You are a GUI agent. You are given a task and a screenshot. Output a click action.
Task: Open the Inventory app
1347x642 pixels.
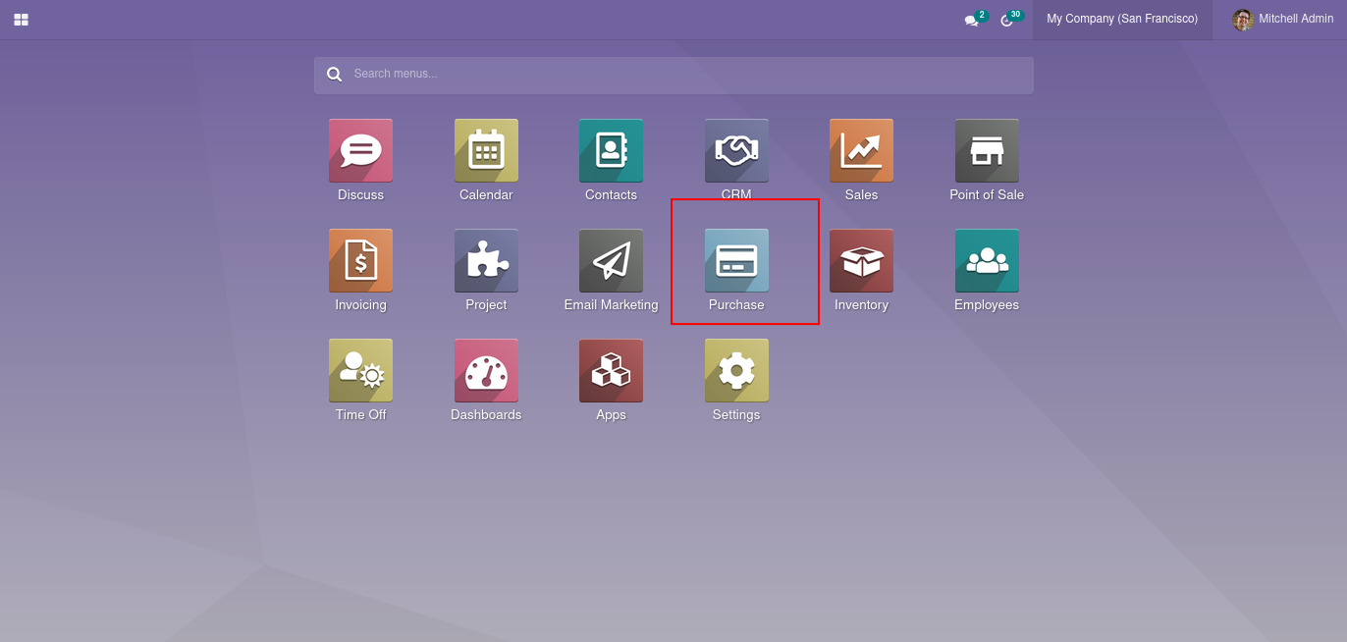[861, 261]
